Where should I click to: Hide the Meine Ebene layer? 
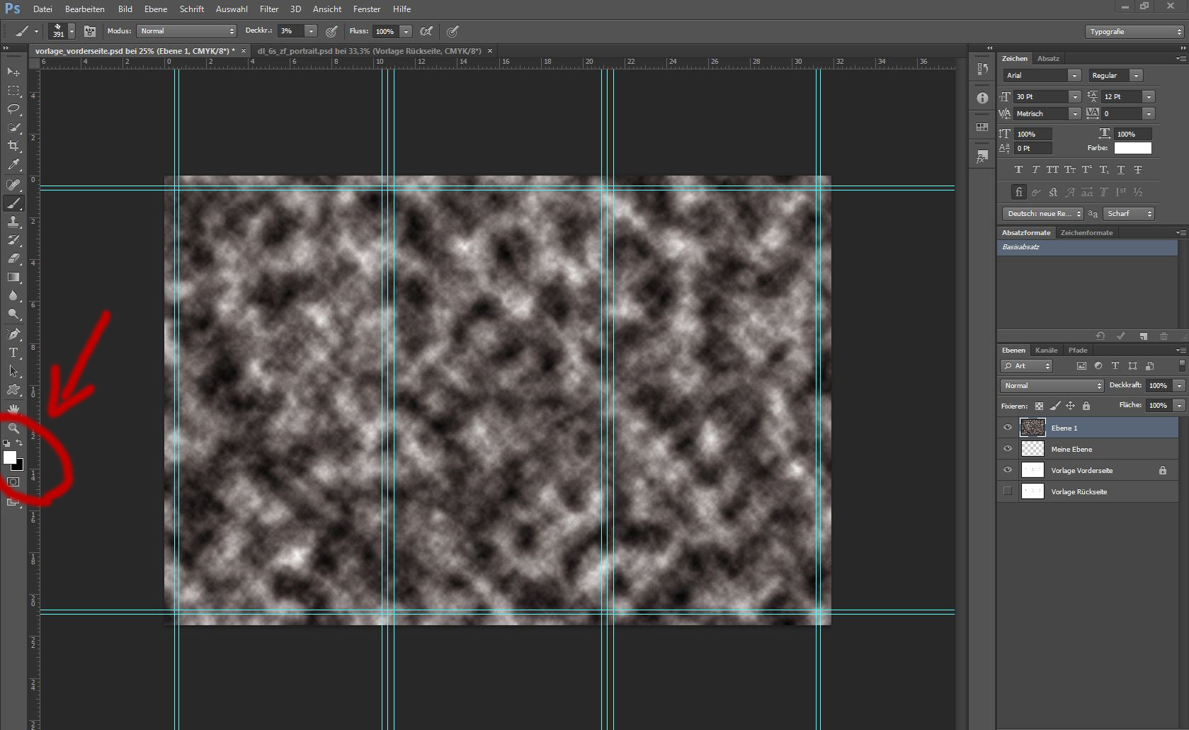tap(1008, 449)
